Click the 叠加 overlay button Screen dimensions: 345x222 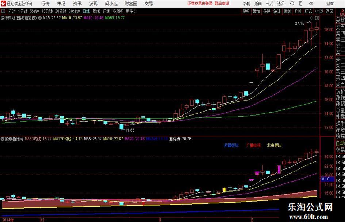pos(256,11)
